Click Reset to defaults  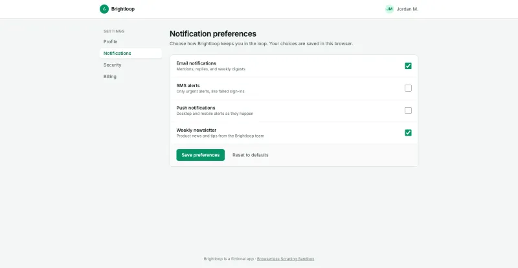250,155
